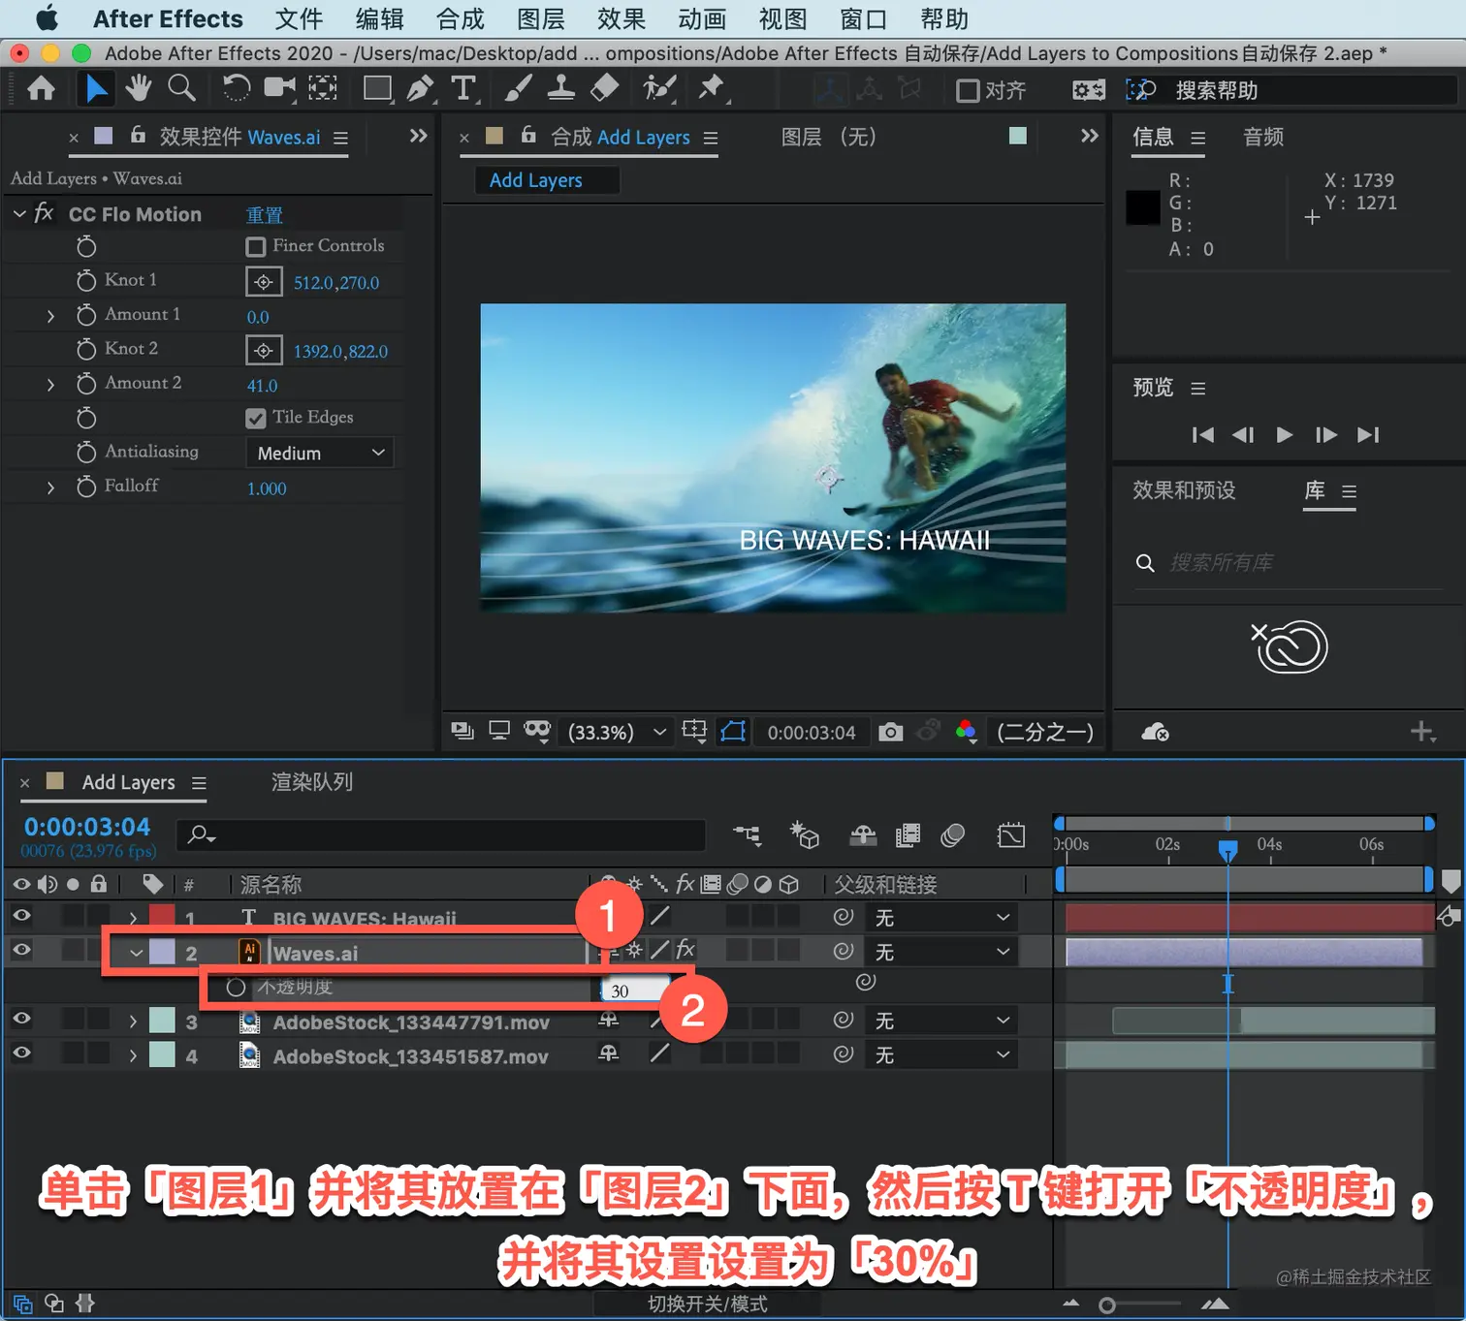
Task: Click the timeline zoom slider handle
Action: [1106, 1305]
